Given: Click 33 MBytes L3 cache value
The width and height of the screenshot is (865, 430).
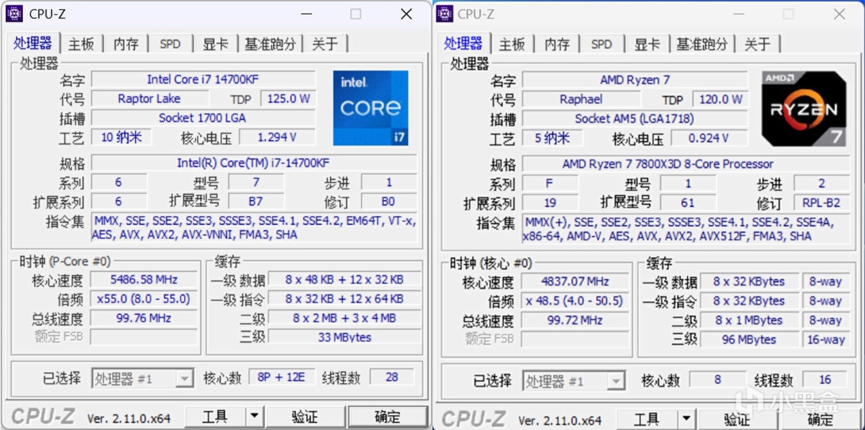Looking at the screenshot, I should pyautogui.click(x=345, y=337).
